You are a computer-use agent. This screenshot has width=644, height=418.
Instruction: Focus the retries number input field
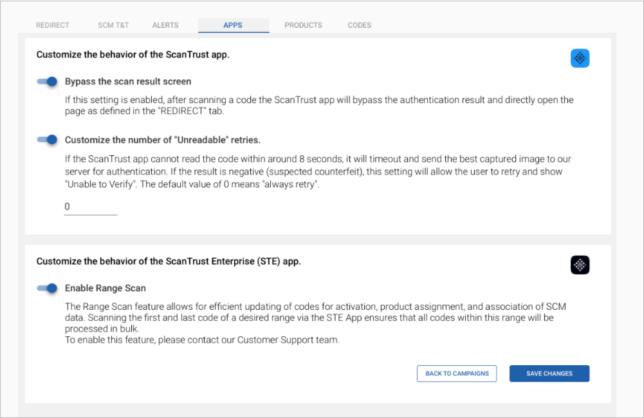[91, 207]
